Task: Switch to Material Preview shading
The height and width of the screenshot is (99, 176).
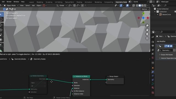Action: [142, 5]
